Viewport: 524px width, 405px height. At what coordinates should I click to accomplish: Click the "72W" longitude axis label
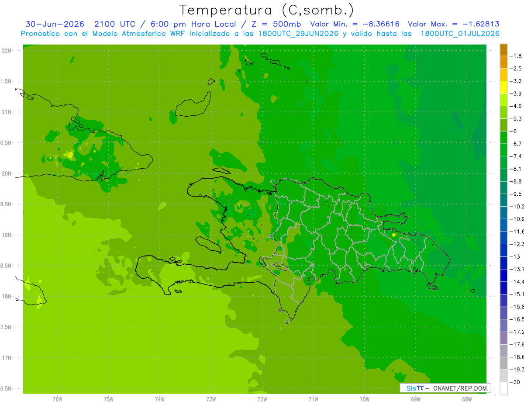pos(262,399)
